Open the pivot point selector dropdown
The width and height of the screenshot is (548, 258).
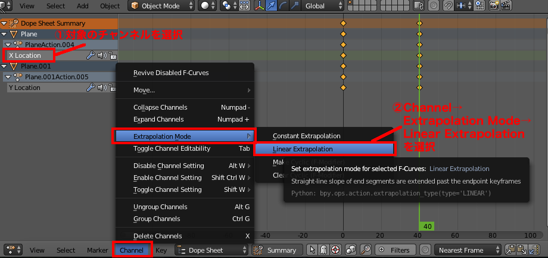pos(229,6)
